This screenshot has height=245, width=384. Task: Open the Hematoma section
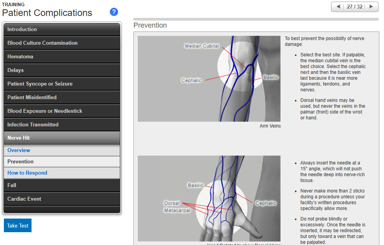point(62,57)
